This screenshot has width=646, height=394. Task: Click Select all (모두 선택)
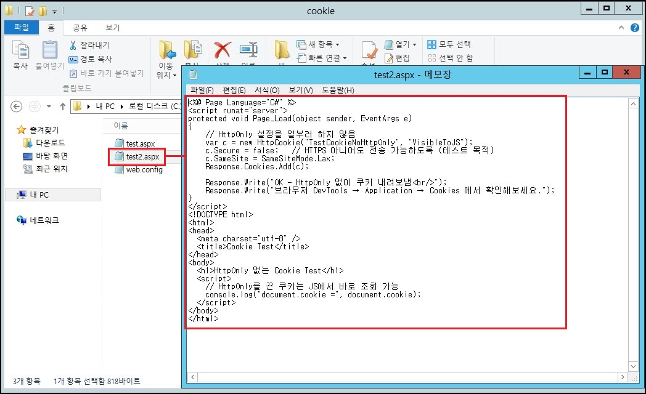pos(449,44)
